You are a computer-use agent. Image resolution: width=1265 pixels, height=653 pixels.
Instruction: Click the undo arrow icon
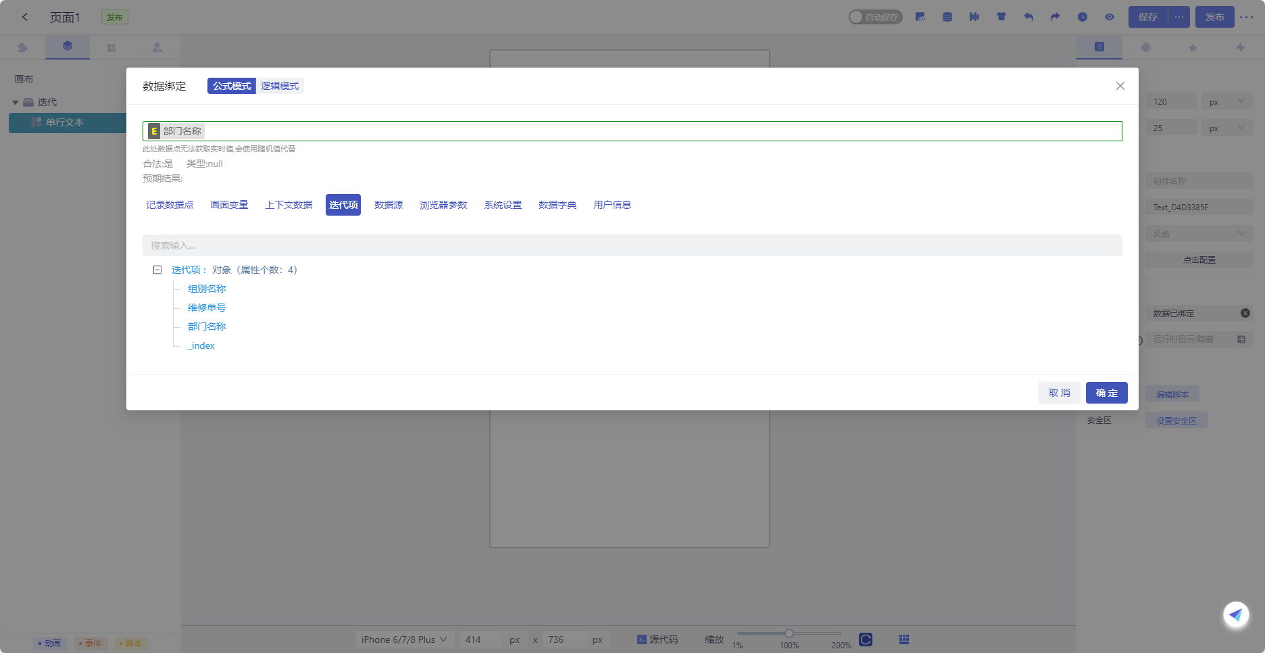coord(1028,17)
